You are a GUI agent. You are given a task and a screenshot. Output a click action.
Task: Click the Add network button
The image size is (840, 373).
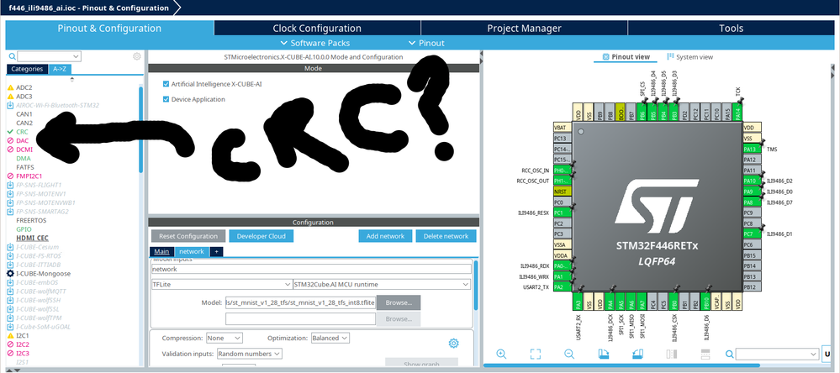click(x=385, y=236)
